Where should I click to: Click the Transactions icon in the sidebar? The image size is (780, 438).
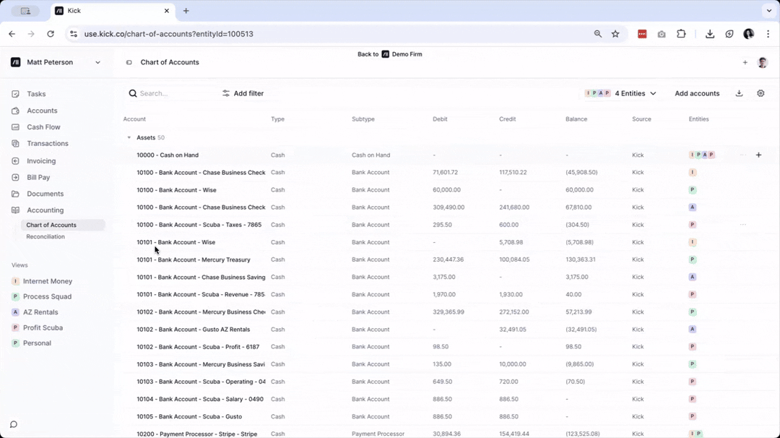point(16,143)
